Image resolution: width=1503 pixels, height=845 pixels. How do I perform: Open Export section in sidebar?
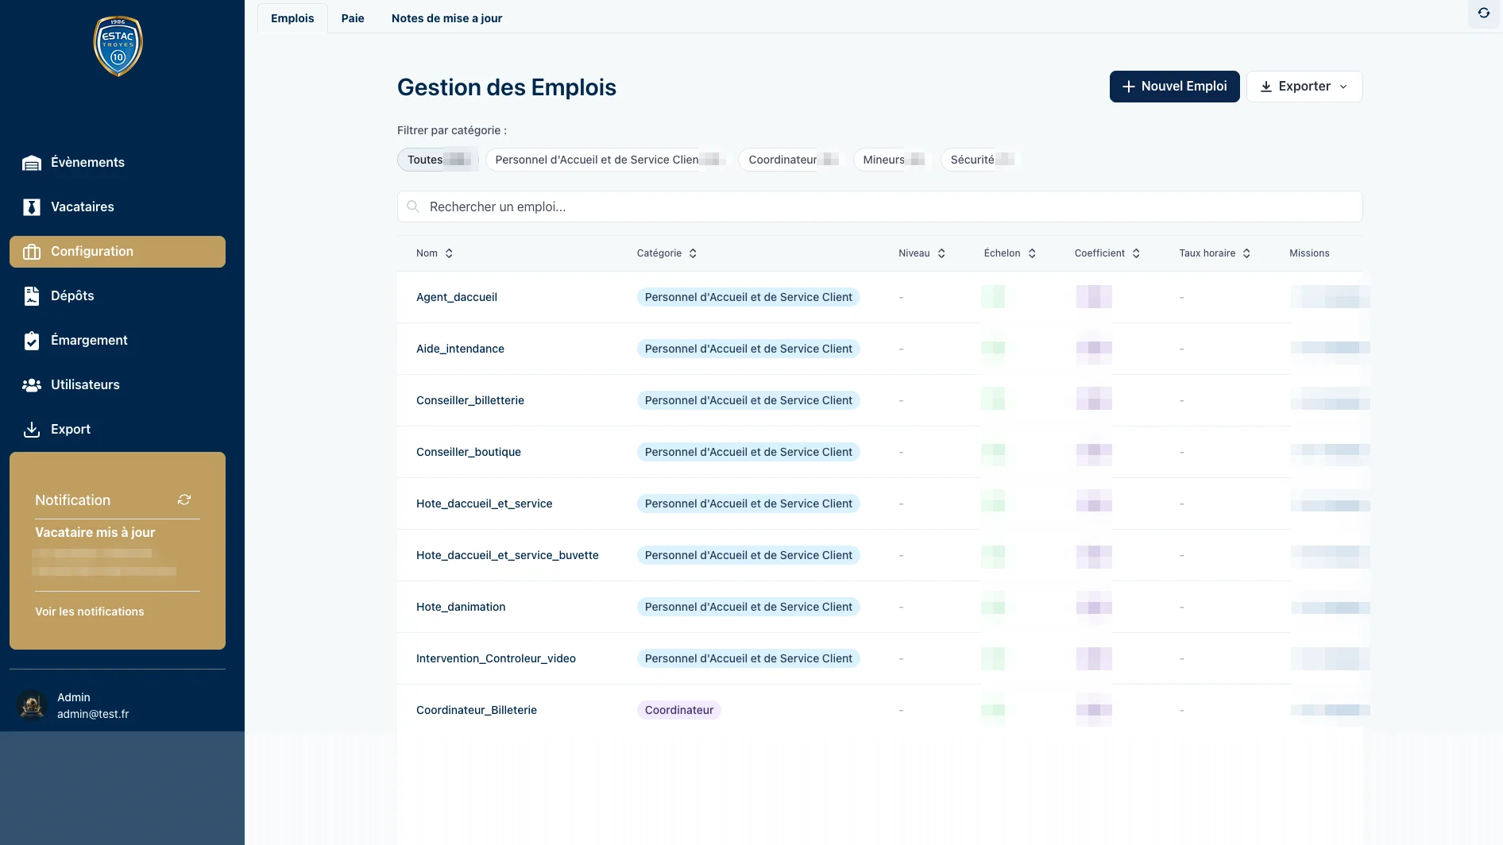coord(118,430)
